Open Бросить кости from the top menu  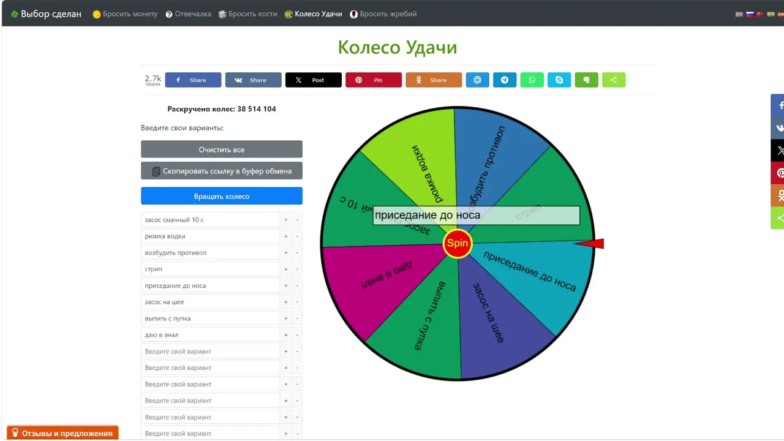point(247,14)
